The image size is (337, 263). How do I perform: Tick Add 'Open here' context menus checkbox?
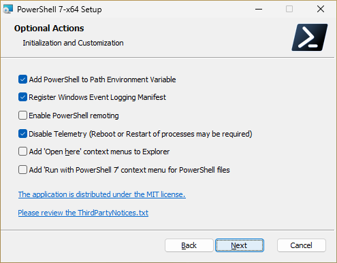coord(22,152)
